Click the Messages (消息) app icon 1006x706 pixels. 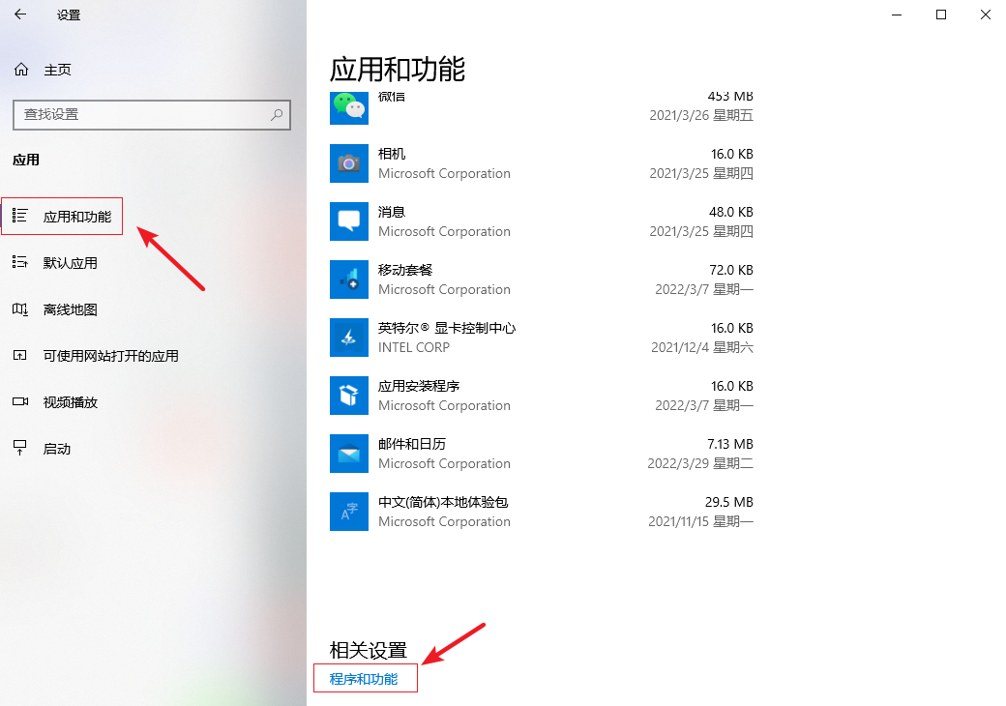(x=348, y=221)
